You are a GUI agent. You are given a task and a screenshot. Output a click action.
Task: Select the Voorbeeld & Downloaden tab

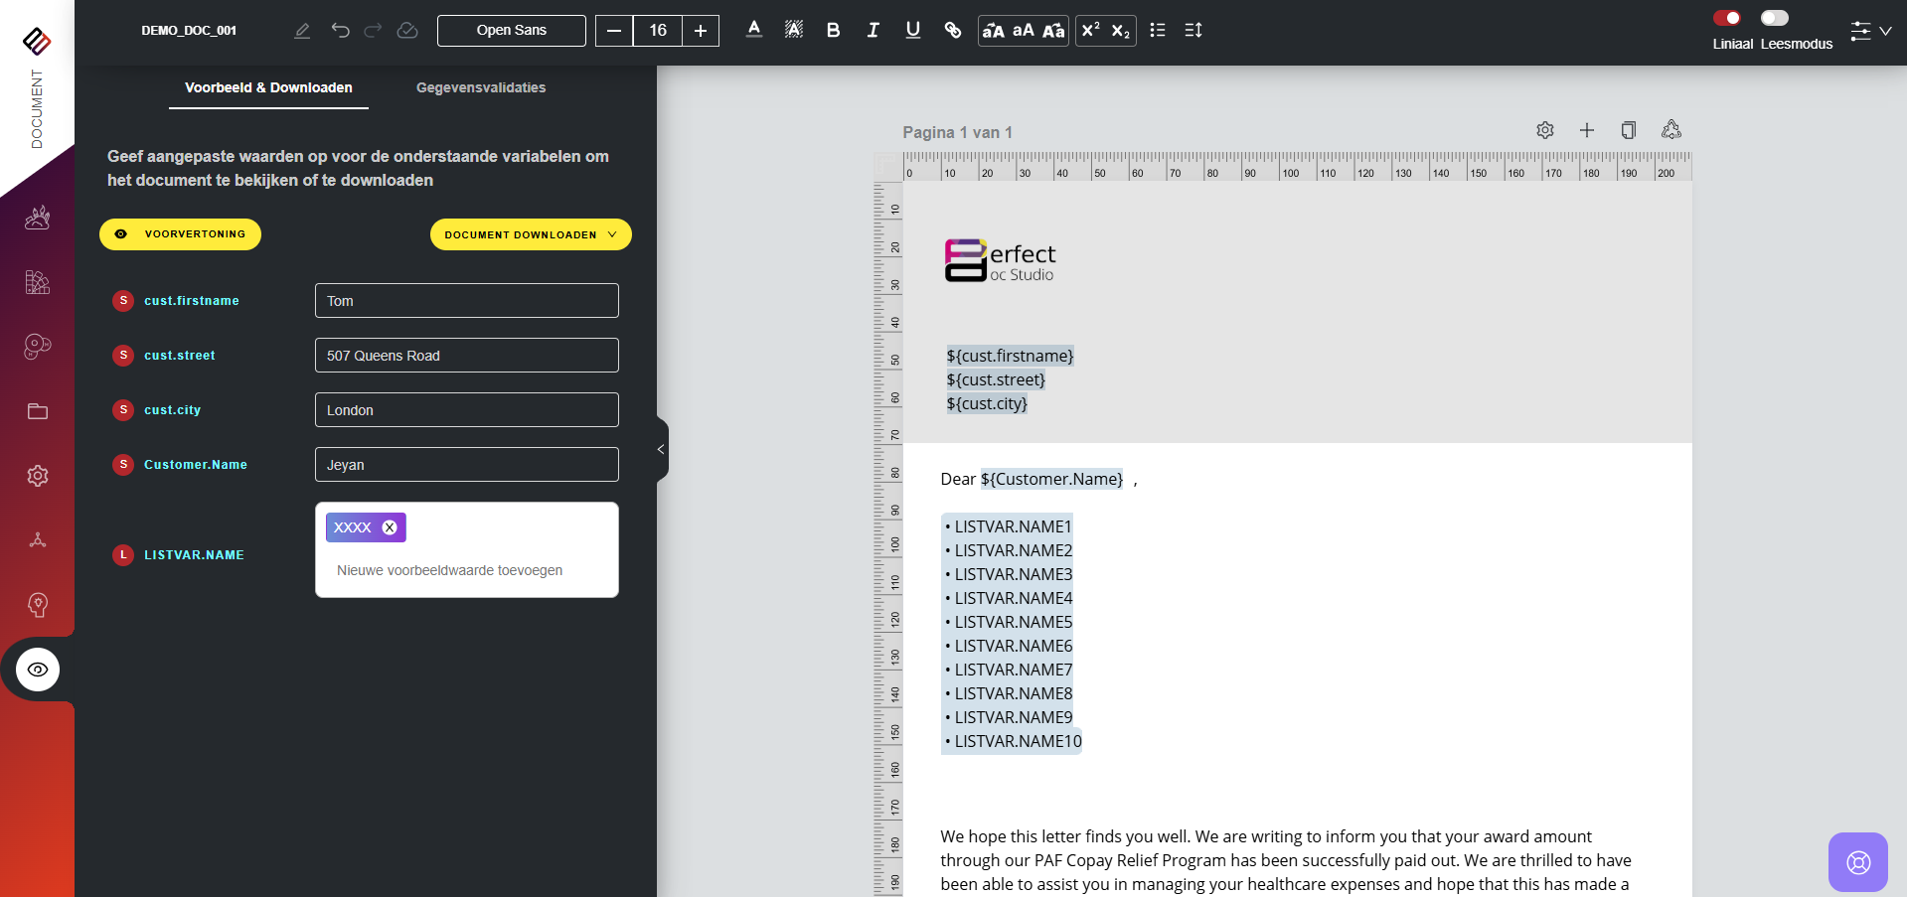268,87
